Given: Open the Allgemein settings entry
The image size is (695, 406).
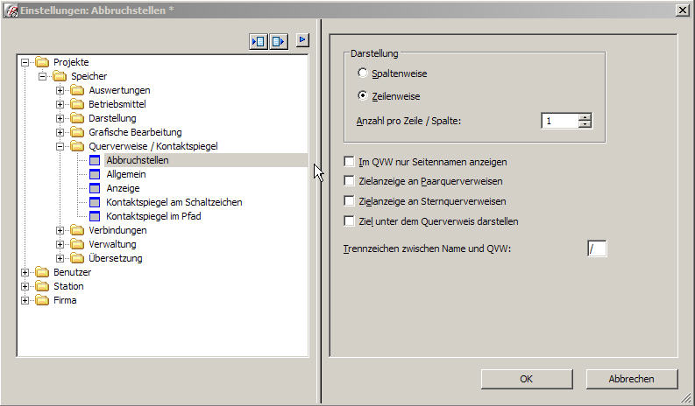Looking at the screenshot, I should pyautogui.click(x=126, y=174).
